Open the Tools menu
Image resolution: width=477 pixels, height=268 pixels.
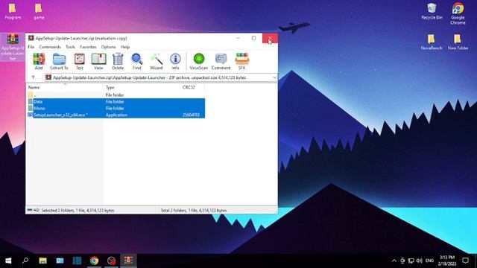coord(70,47)
